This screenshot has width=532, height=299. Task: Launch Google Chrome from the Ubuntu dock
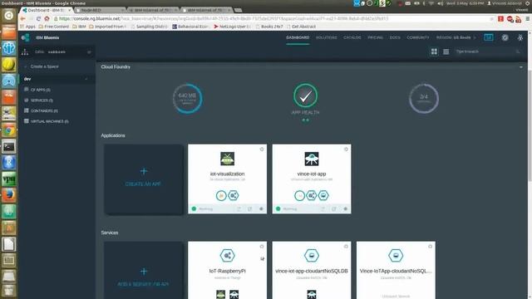pos(9,130)
